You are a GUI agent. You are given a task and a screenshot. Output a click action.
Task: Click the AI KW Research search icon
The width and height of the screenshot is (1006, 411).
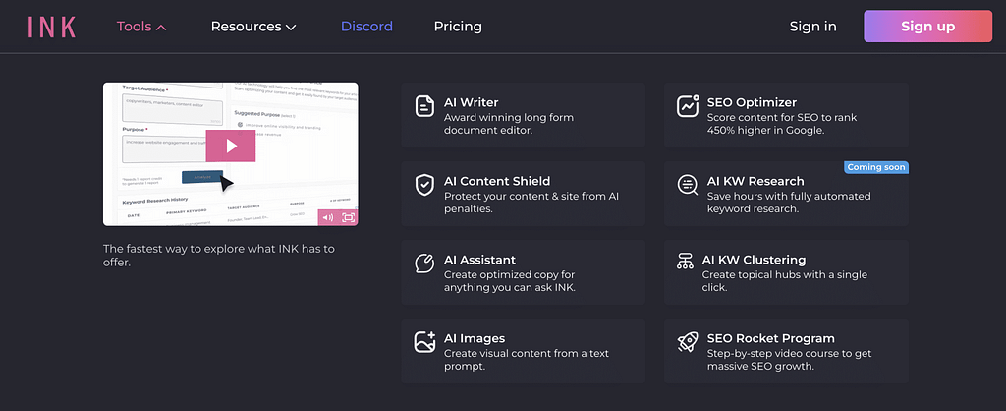(x=688, y=185)
